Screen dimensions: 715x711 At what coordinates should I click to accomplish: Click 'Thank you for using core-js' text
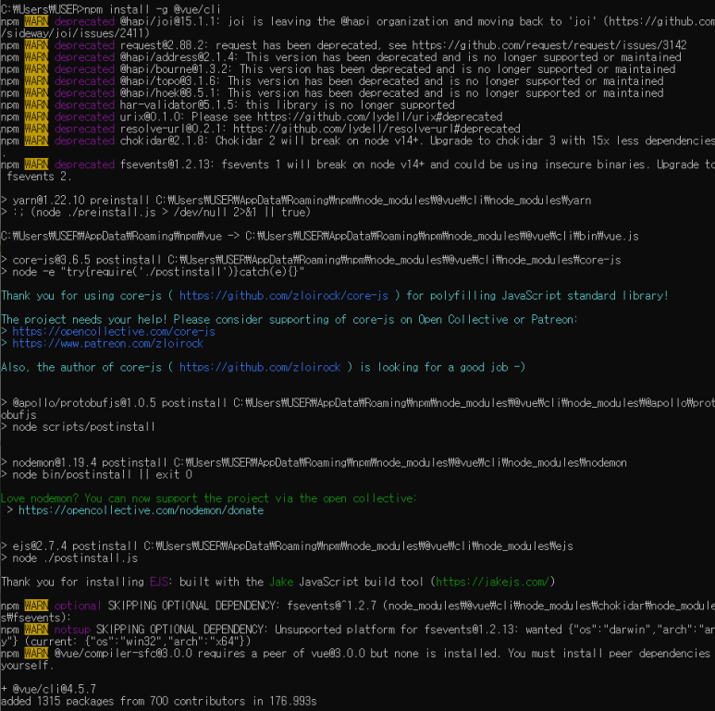(81, 295)
